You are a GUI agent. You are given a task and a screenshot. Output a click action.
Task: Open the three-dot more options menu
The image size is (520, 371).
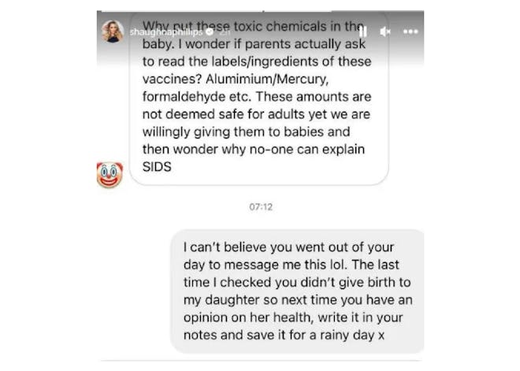point(410,32)
